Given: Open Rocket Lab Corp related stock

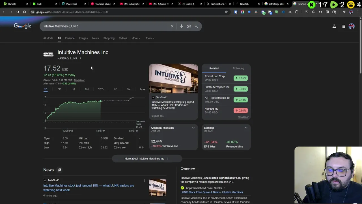Looking at the screenshot, I should 226,78.
